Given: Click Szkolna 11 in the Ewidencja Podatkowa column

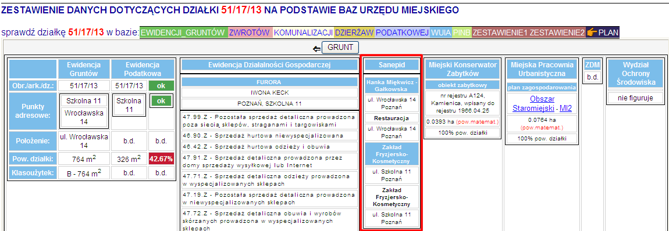Looking at the screenshot, I should point(129,106).
